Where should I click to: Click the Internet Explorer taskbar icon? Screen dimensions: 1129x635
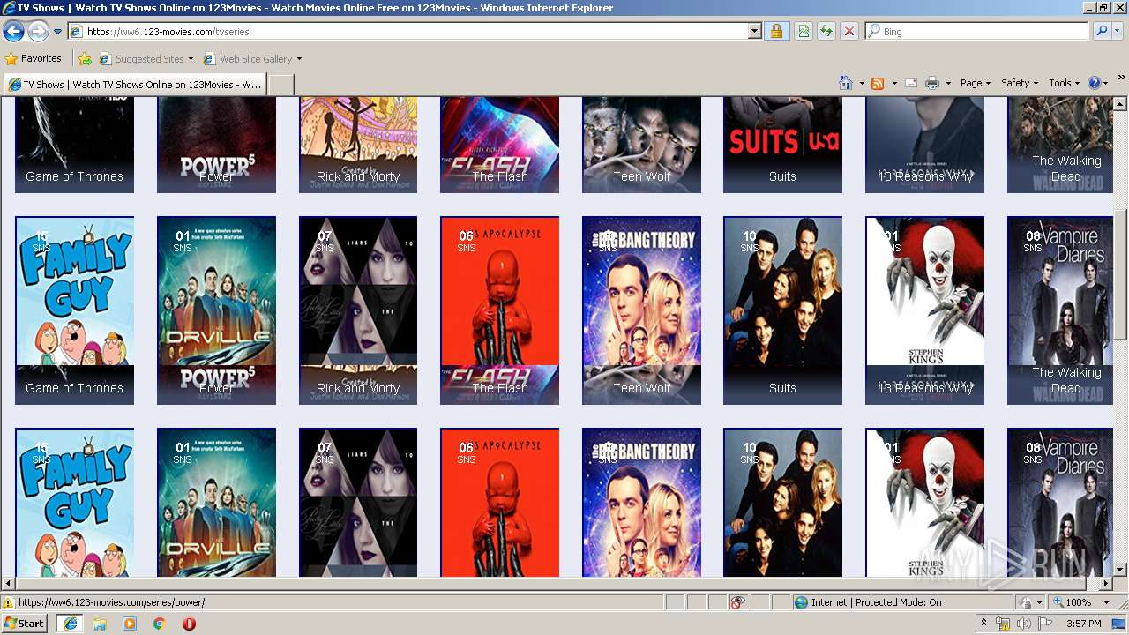(70, 624)
